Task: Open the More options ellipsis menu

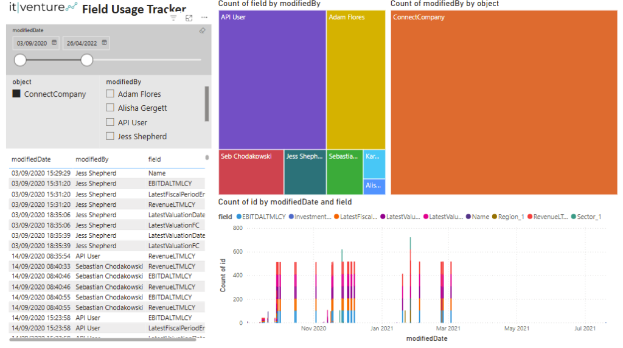Action: pyautogui.click(x=204, y=18)
